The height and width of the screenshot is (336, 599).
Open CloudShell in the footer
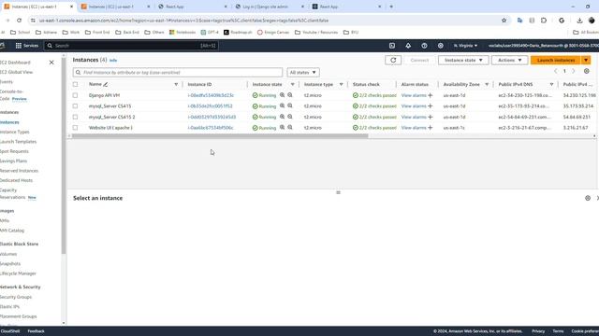10,331
